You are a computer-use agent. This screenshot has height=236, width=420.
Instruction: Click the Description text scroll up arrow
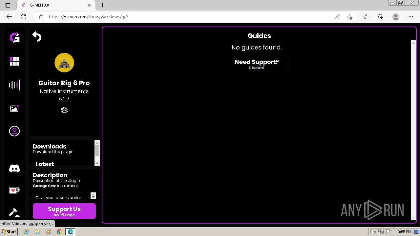point(93,194)
